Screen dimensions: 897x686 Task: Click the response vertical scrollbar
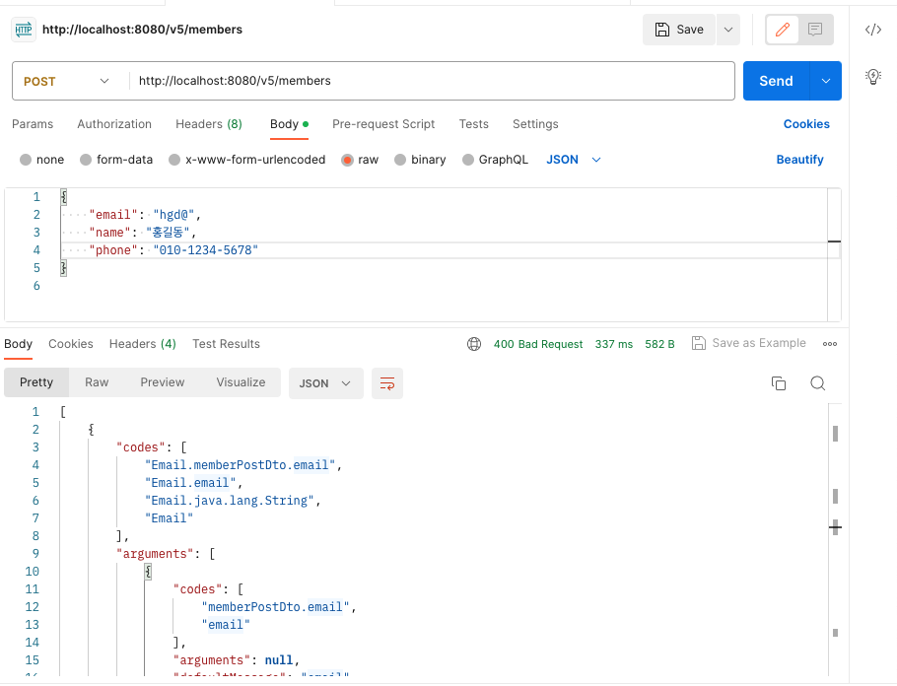(835, 538)
